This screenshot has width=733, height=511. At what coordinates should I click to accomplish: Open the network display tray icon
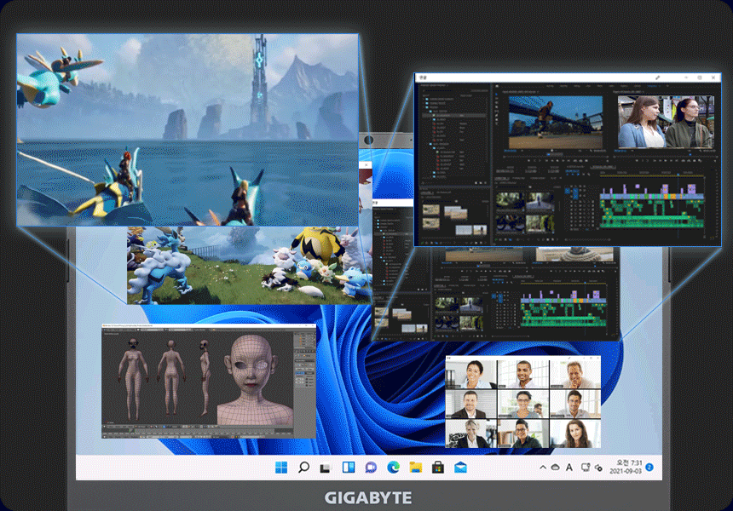tap(586, 467)
